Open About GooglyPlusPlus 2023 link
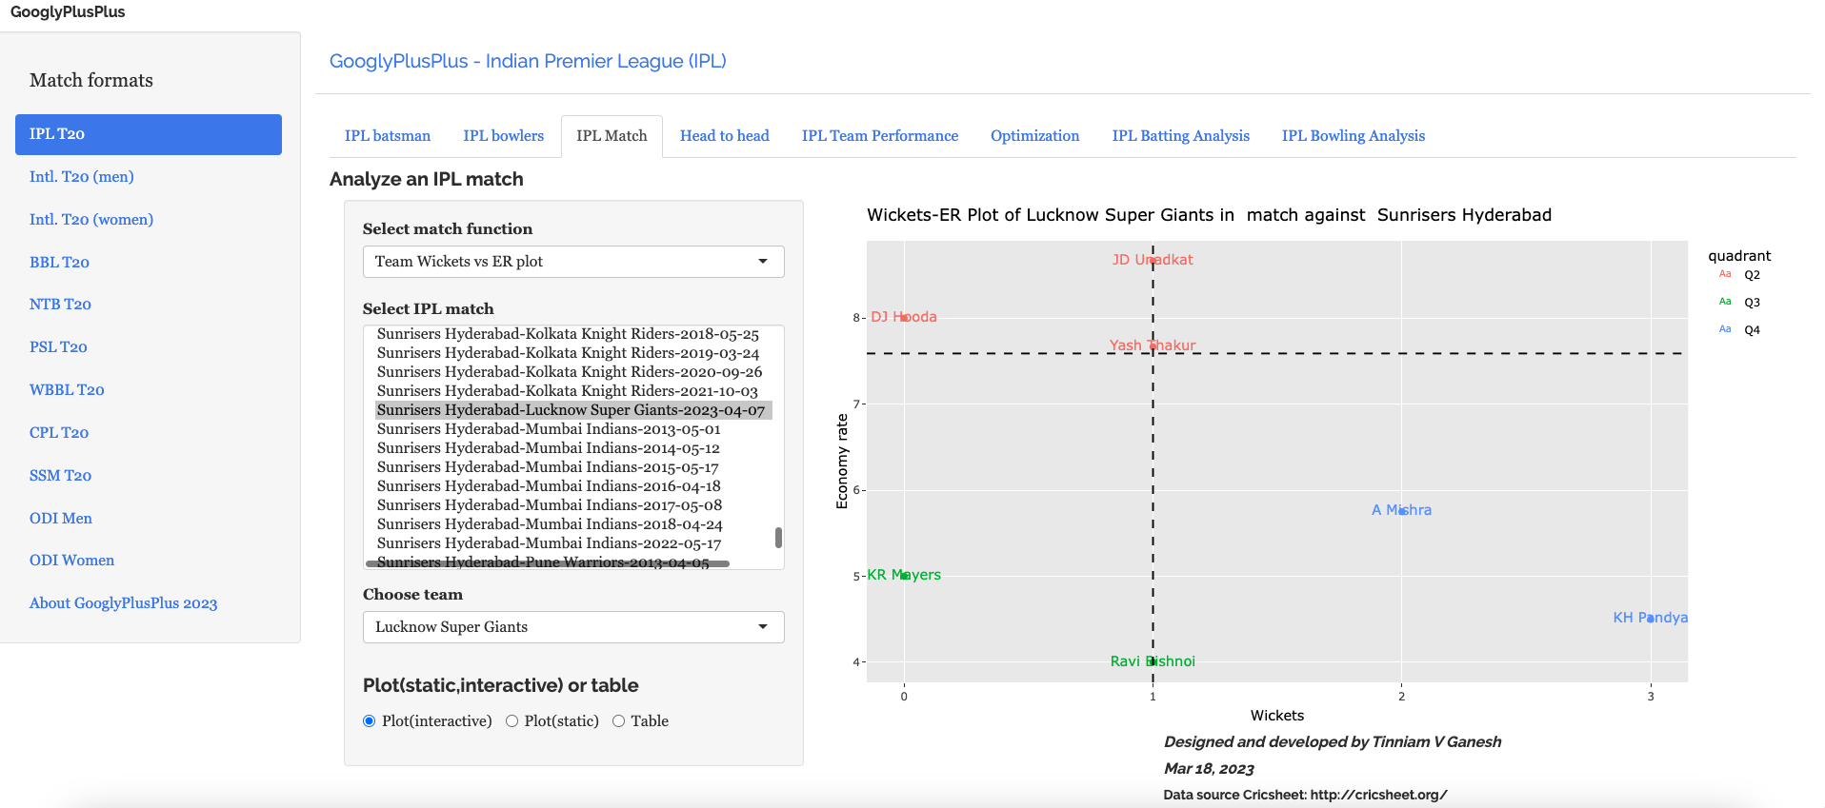Screen dimensions: 1825x808 point(123,603)
